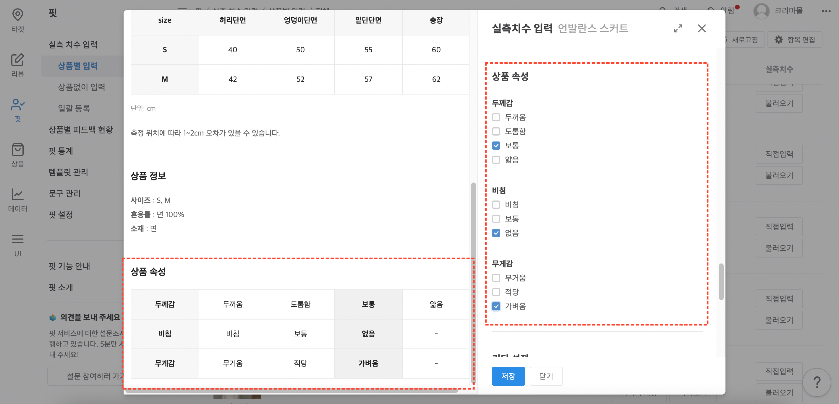Uncheck 보통 under 두께감

coord(496,146)
